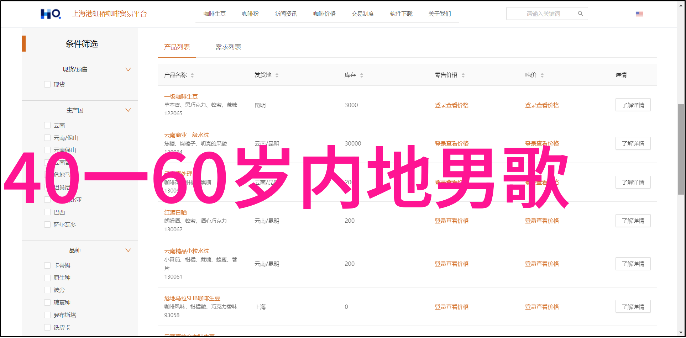Image resolution: width=686 pixels, height=338 pixels.
Task: Click 了解详情 for 一级咖啡生豆
Action: point(633,105)
